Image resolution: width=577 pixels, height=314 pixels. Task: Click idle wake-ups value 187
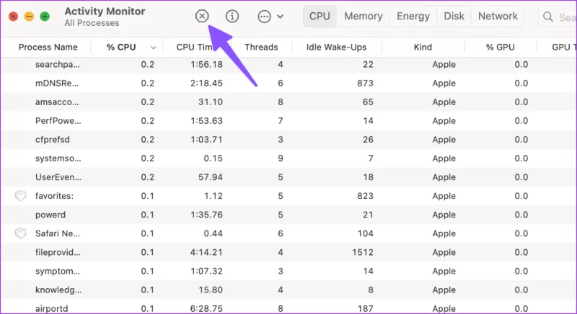click(366, 308)
